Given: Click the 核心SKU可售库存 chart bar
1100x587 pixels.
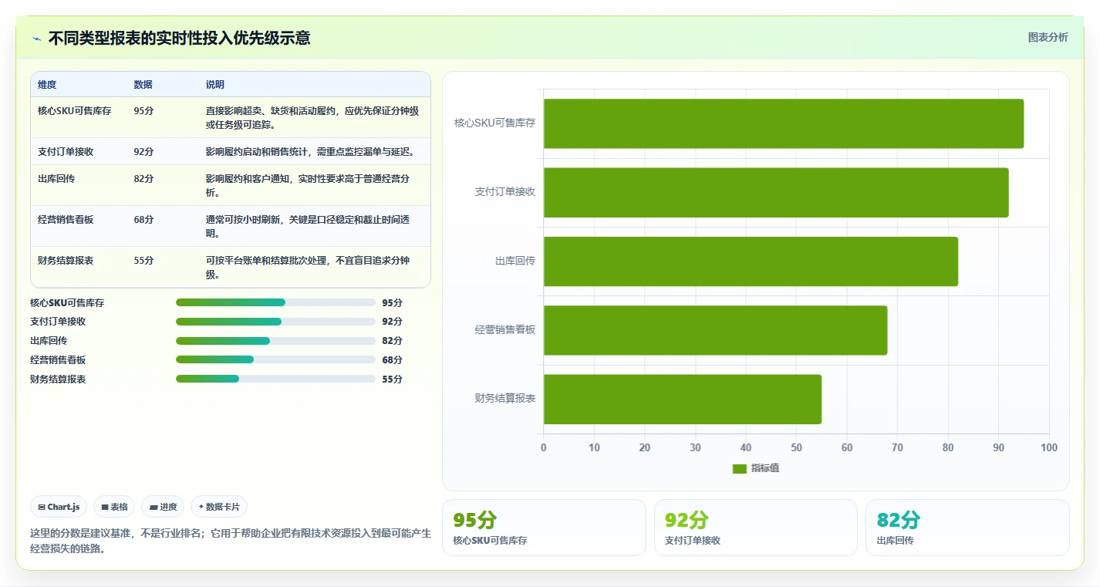Looking at the screenshot, I should (x=784, y=123).
